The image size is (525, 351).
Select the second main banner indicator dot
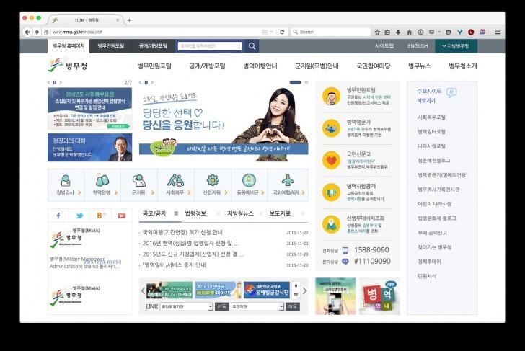click(x=304, y=82)
